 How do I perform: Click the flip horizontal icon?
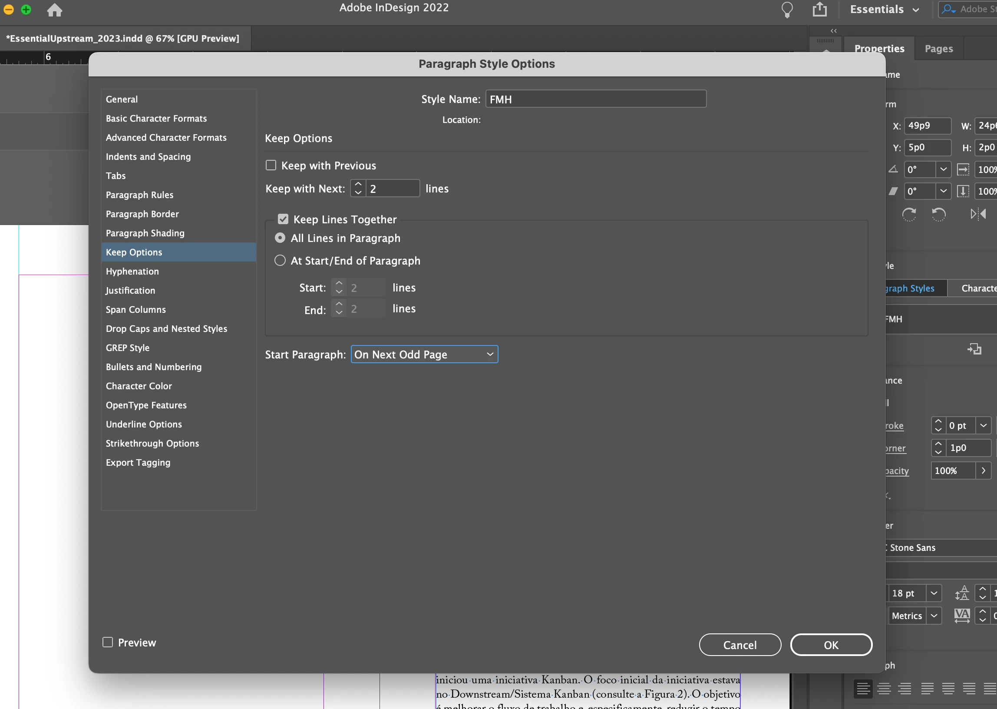coord(978,214)
